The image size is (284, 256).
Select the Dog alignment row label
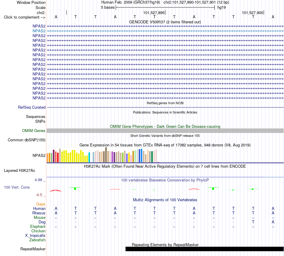point(42,222)
